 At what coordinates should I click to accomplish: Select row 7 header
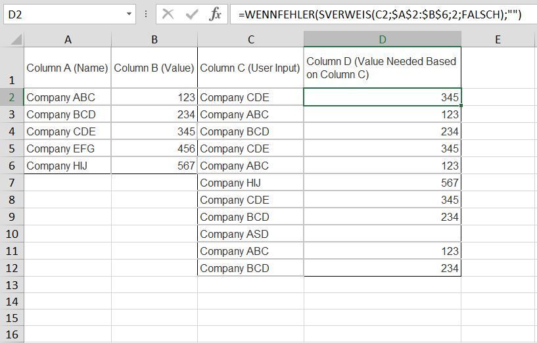pyautogui.click(x=12, y=183)
